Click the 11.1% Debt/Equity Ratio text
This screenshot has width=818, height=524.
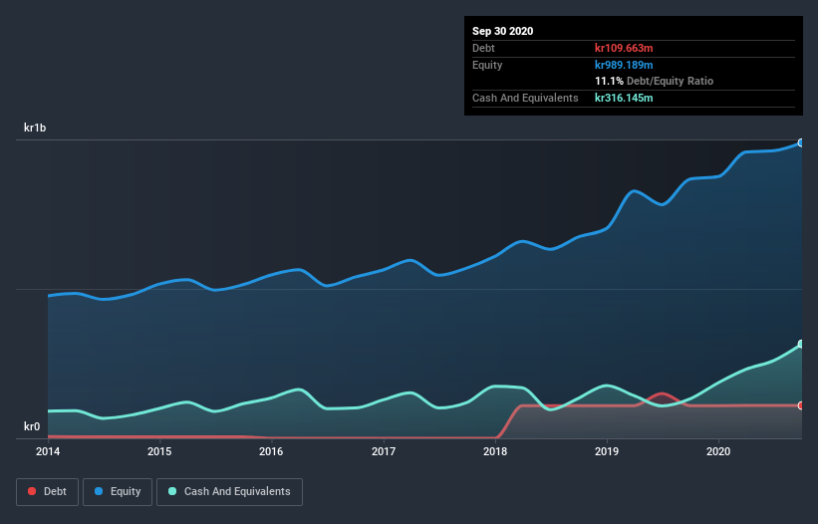655,81
